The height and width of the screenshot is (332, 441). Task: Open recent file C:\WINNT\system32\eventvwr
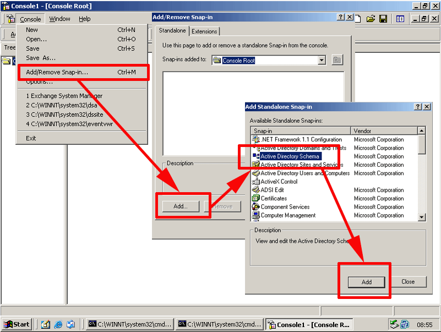tap(81, 124)
